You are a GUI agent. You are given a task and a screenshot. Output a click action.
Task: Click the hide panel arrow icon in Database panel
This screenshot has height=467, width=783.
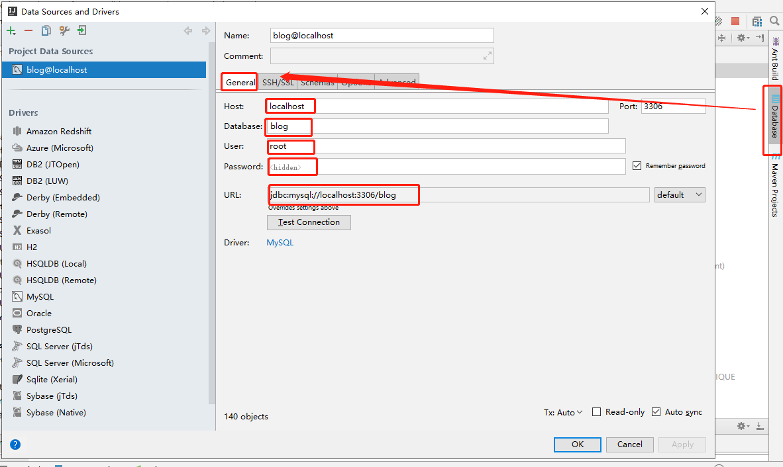tap(760, 38)
